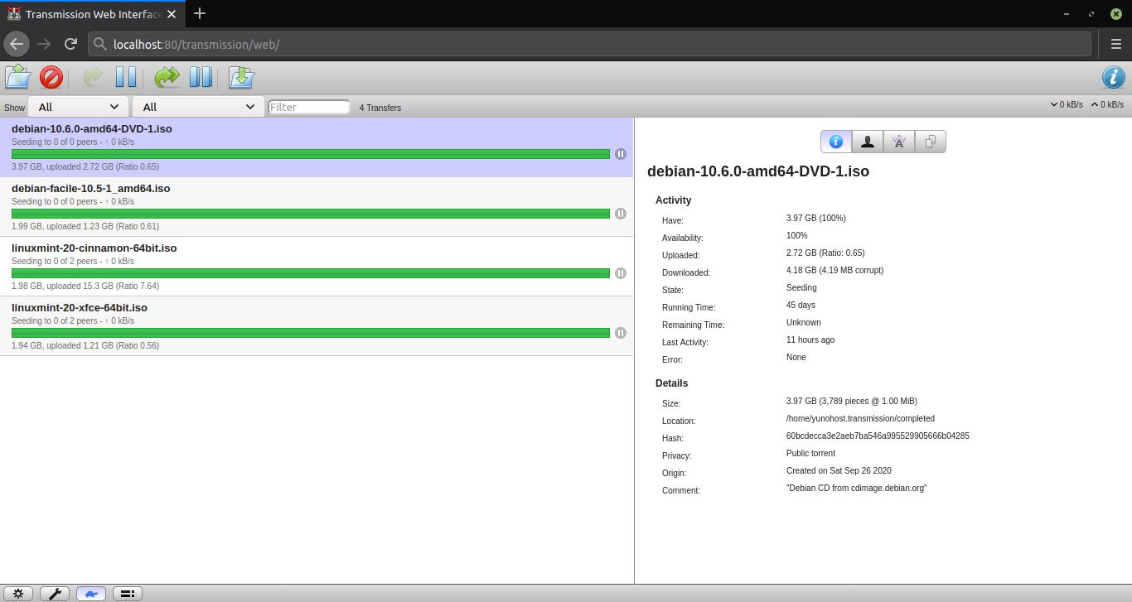Open a torrent file with folder icon

click(x=18, y=77)
